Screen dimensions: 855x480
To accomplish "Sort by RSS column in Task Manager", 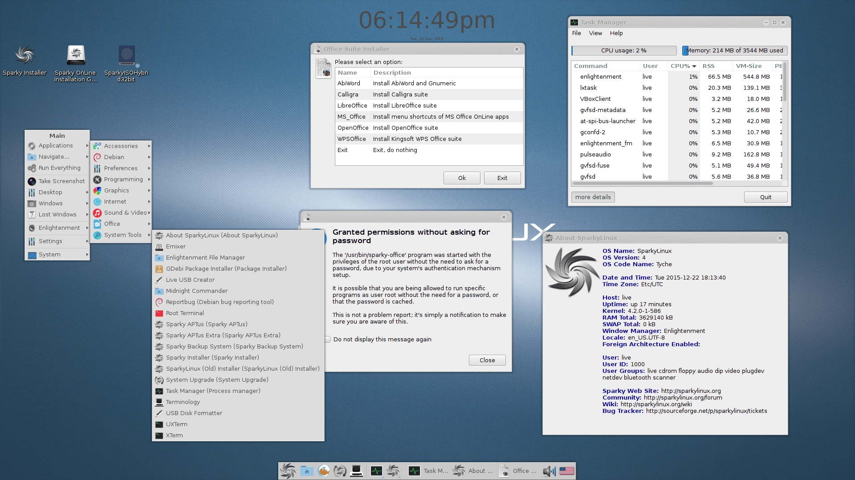I will click(716, 66).
